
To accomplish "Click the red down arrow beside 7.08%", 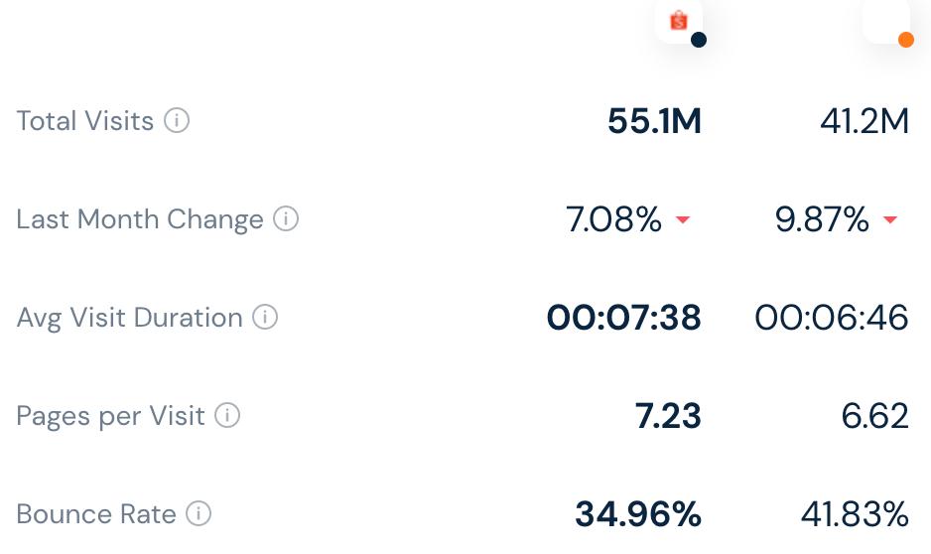I will 683,219.
